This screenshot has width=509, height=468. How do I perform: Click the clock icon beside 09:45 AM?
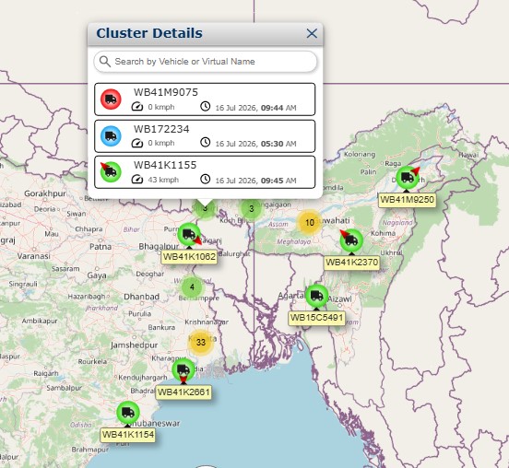click(x=205, y=179)
